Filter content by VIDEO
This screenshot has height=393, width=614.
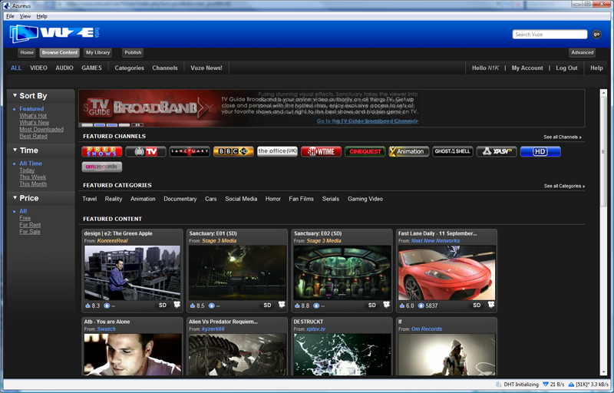[x=38, y=68]
